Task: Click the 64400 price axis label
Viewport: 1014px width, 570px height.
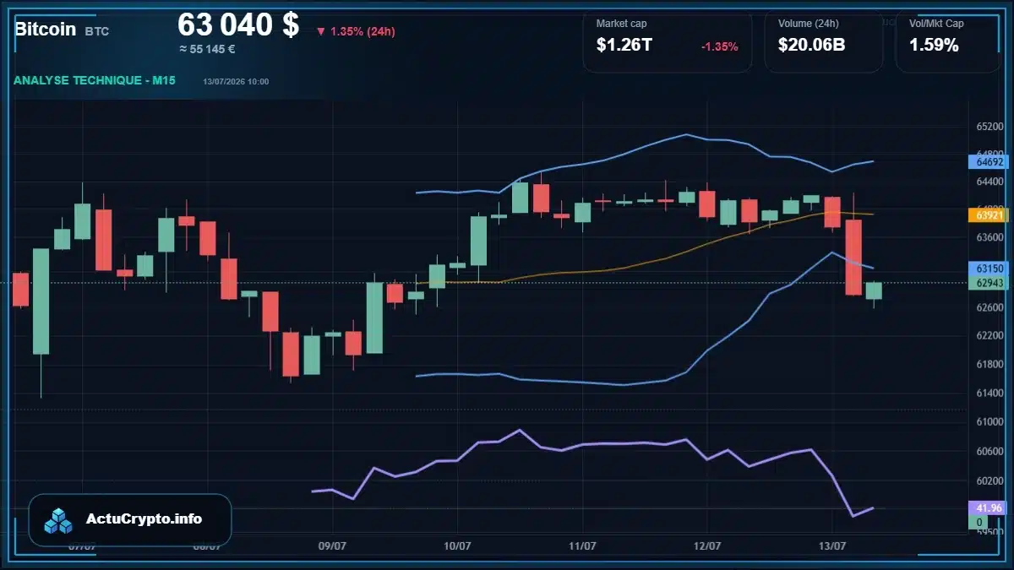Action: click(x=989, y=181)
